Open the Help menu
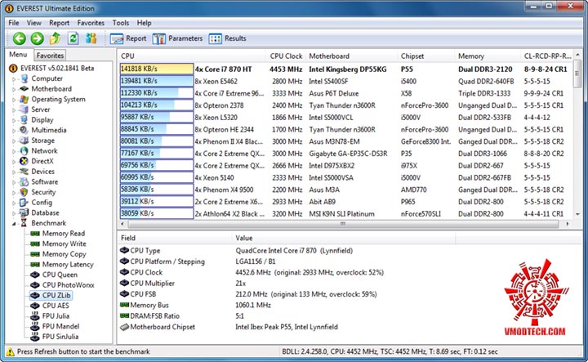This screenshot has height=362, width=588. (144, 23)
